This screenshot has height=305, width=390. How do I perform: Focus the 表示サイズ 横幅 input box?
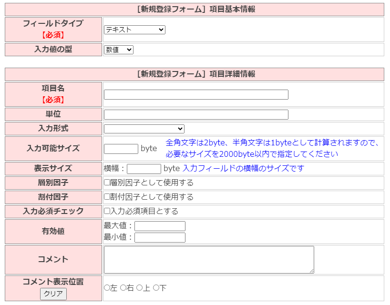(144, 169)
